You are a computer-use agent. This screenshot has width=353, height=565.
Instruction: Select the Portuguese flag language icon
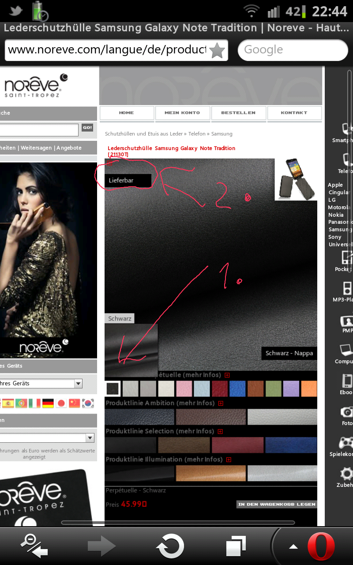[21, 403]
